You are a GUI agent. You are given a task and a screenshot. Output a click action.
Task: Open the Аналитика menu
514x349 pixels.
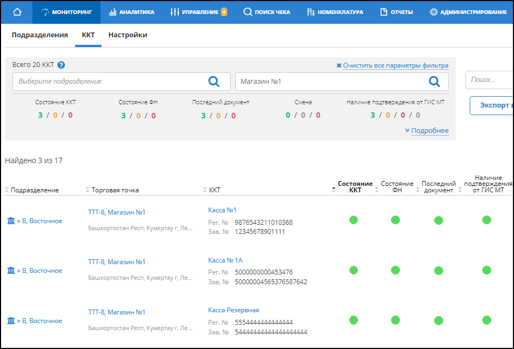click(131, 12)
